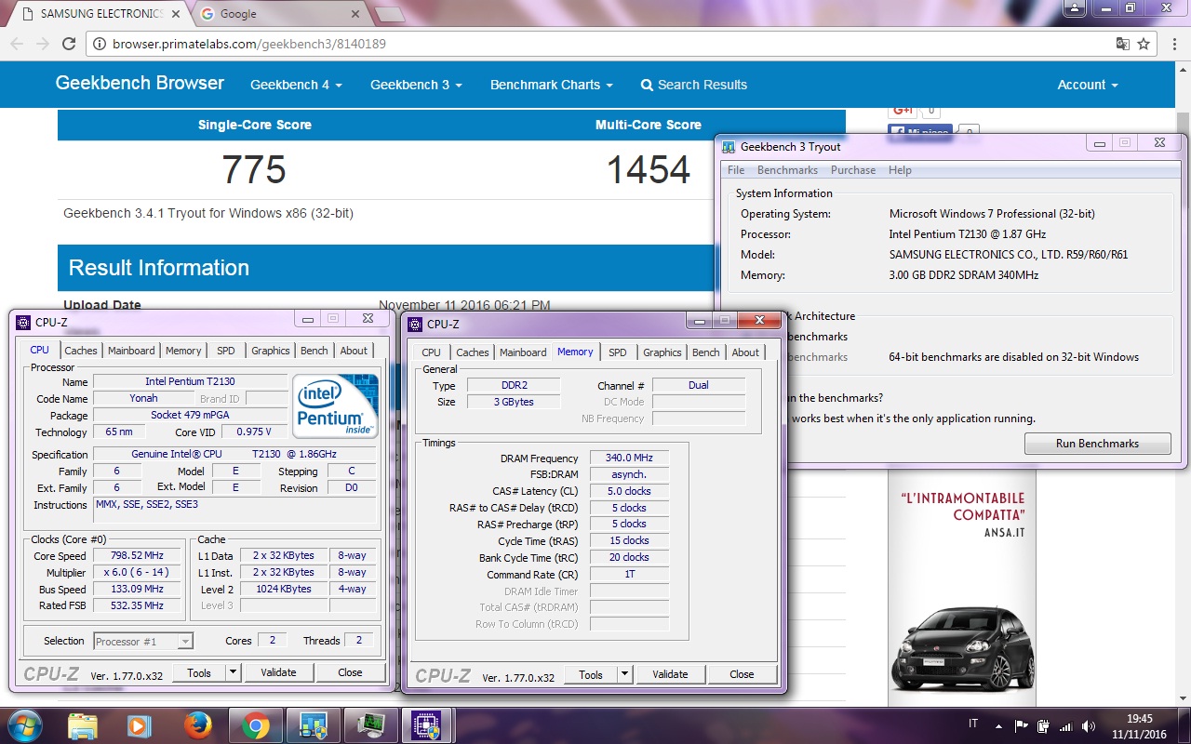Open the Geekbench 4 dropdown menu
Image resolution: width=1191 pixels, height=744 pixels.
point(296,85)
